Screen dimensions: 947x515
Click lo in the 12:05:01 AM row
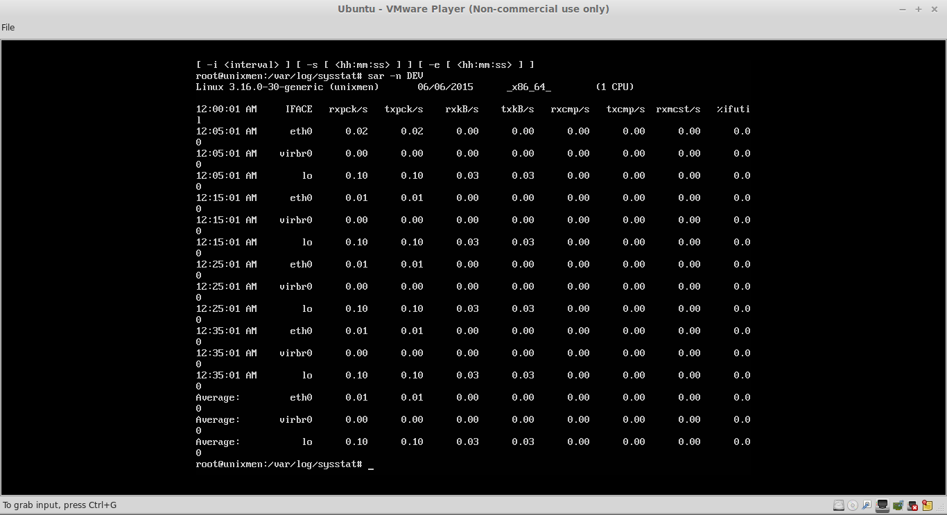coord(307,175)
